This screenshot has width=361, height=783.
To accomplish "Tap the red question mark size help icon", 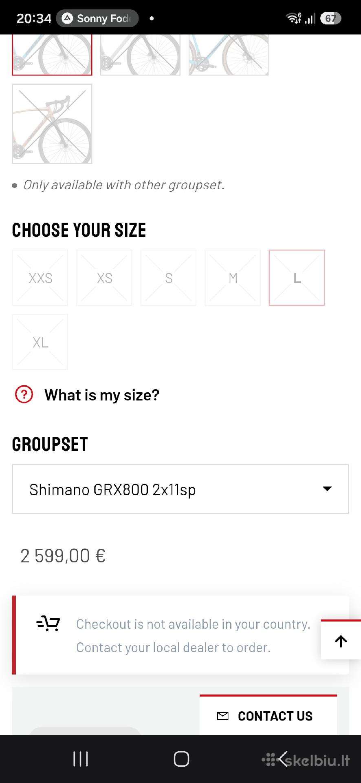I will pyautogui.click(x=24, y=395).
